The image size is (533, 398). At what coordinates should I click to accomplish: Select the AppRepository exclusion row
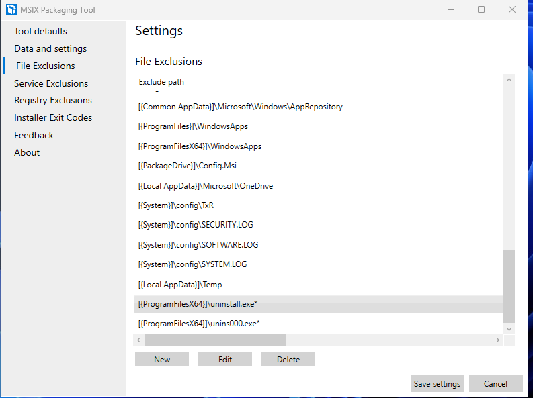click(x=319, y=107)
